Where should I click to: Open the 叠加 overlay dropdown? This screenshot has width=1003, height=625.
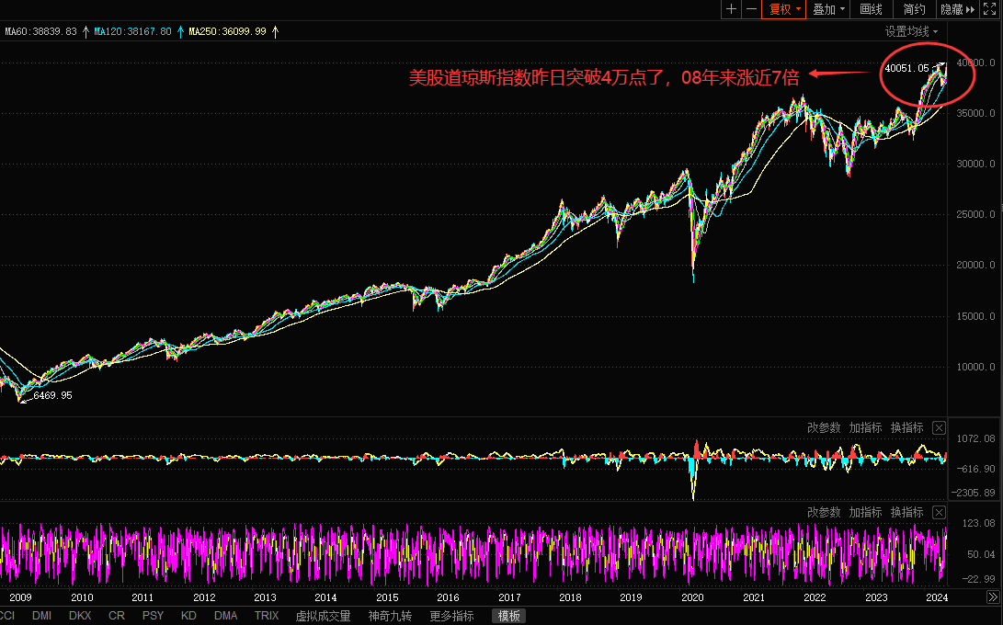click(x=828, y=9)
